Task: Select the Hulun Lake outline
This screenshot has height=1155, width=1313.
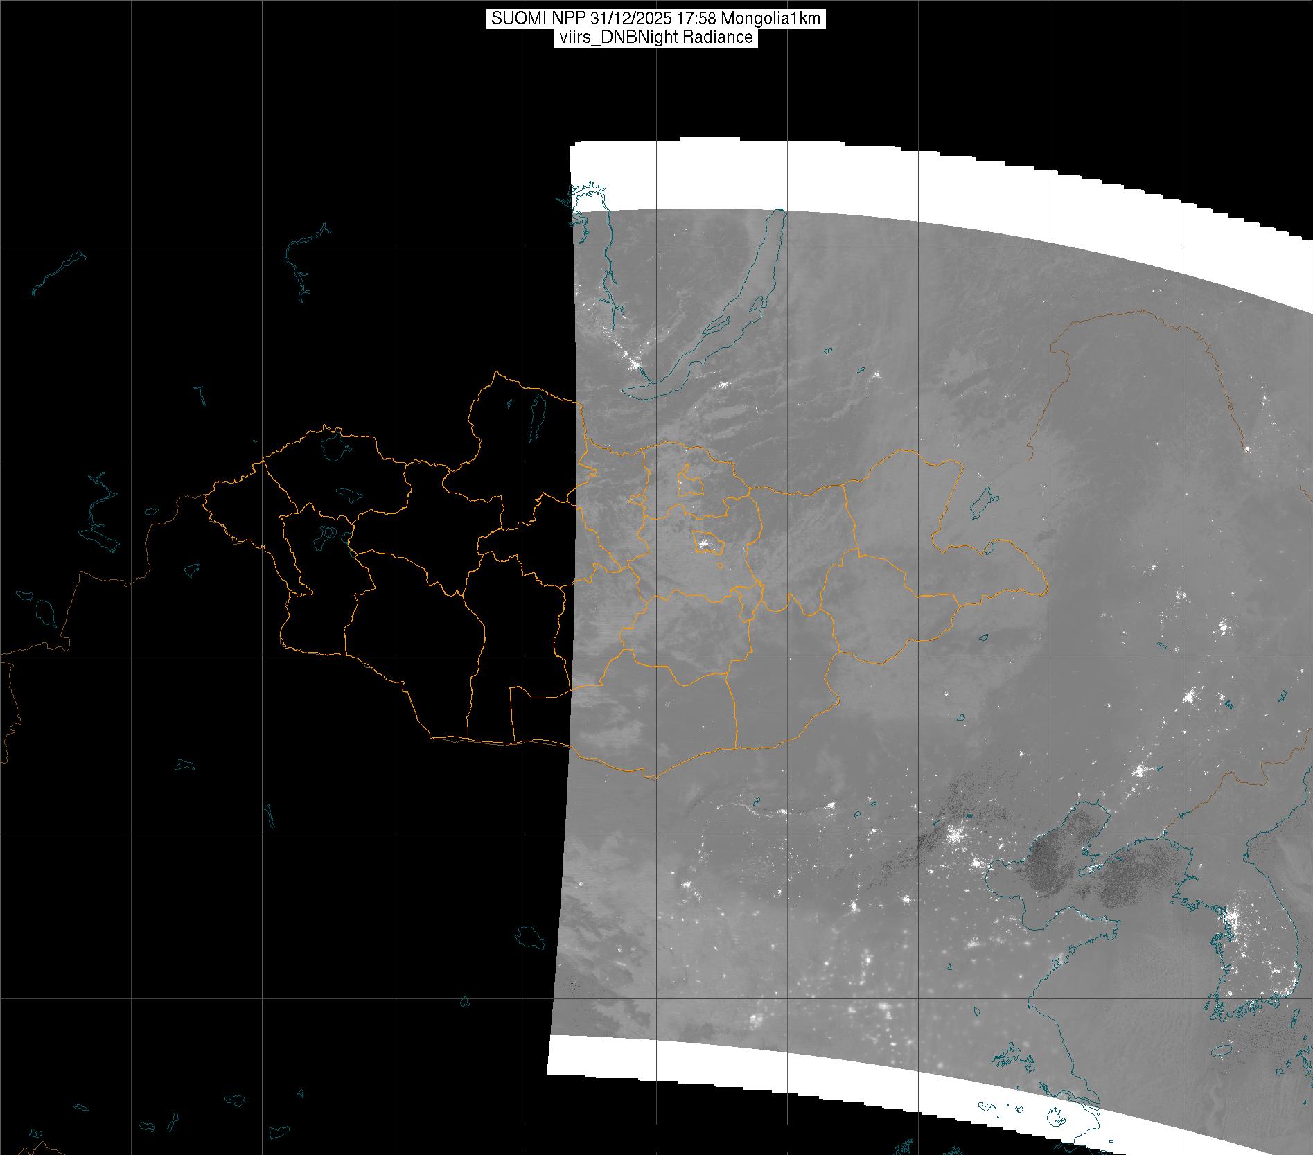Action: [984, 502]
